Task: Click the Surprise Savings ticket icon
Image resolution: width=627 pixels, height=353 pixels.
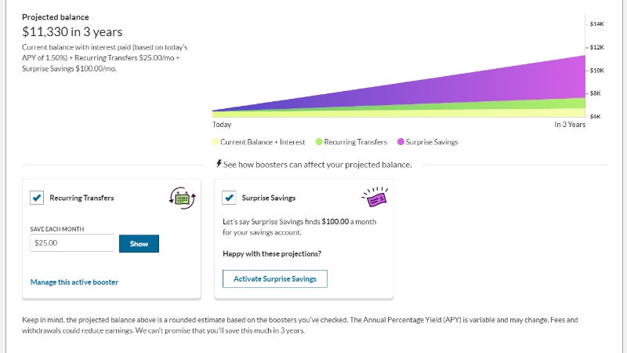Action: pos(374,197)
